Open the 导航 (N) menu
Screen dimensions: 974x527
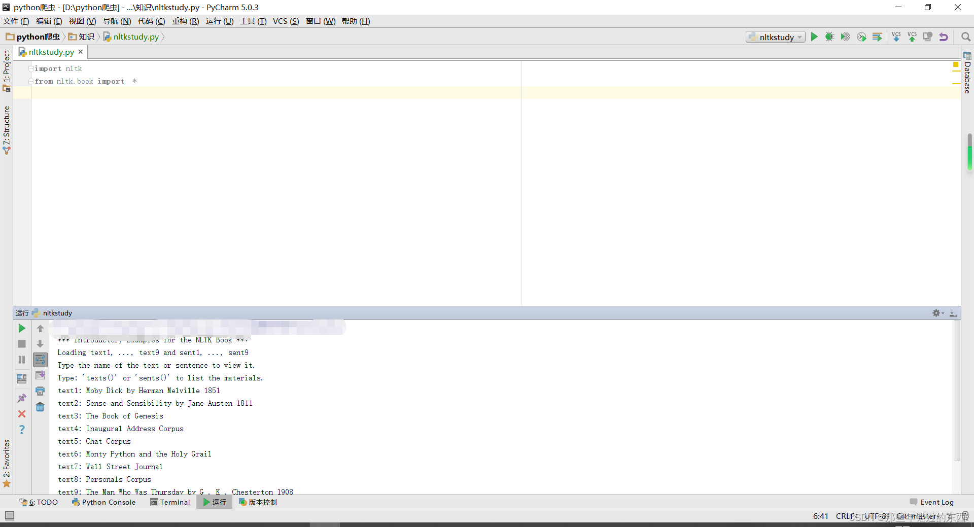(117, 21)
